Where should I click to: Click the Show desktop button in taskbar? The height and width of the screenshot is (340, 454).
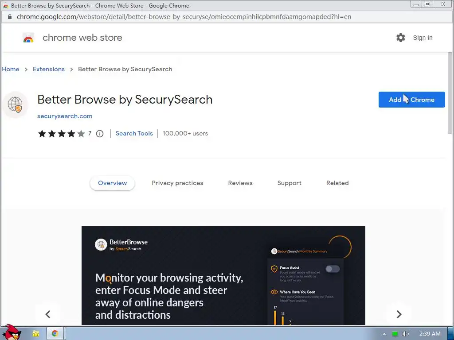(451, 333)
